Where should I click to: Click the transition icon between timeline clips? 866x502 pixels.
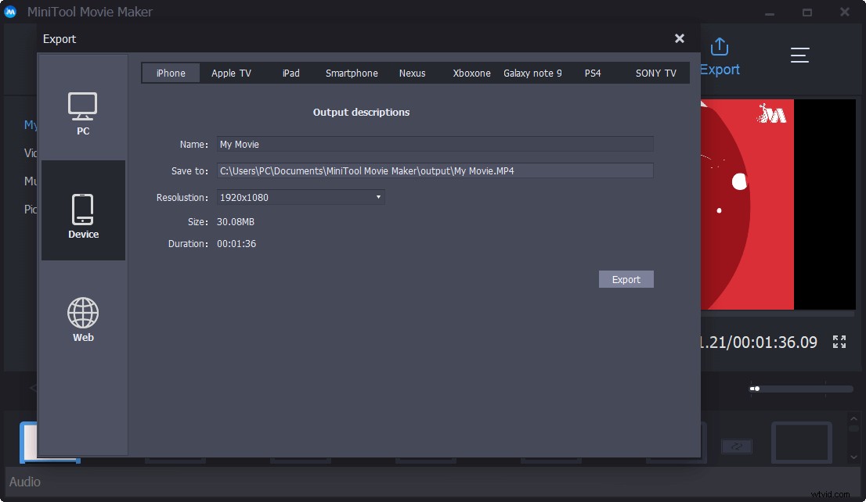pos(736,446)
